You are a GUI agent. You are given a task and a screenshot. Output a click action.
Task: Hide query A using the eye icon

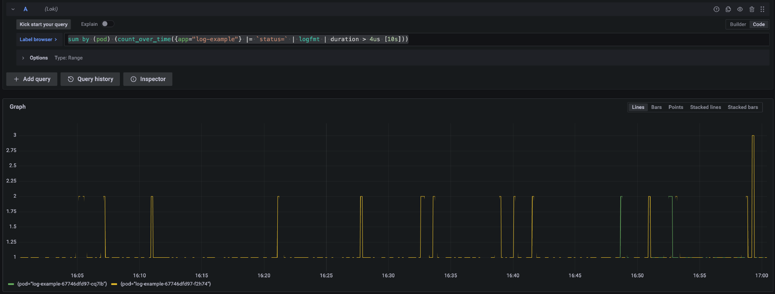tap(740, 9)
